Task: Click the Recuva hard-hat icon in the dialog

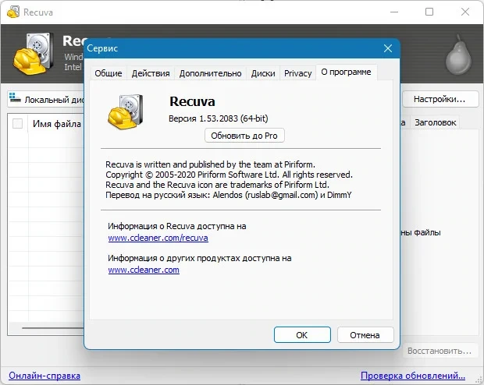Action: pos(126,111)
